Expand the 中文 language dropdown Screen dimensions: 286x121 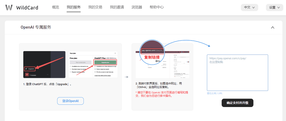tap(249, 7)
